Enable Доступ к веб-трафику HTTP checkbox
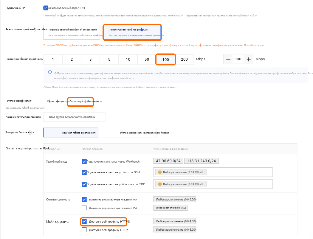Screen dimensions: 313x239 (x=84, y=230)
